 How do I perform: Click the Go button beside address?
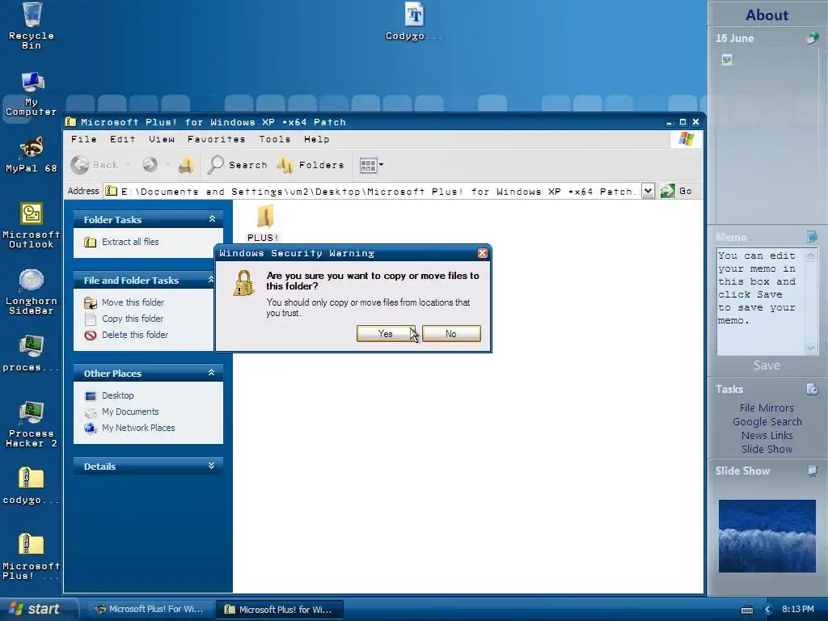click(x=676, y=191)
